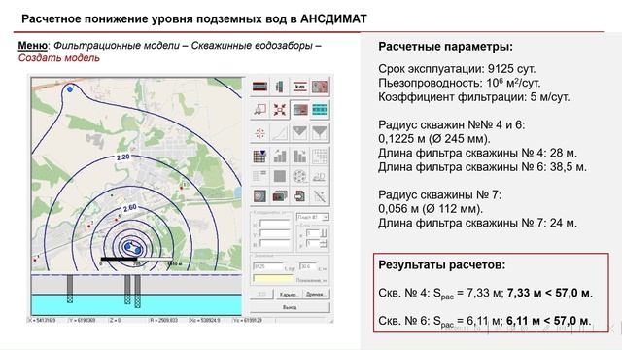622x350 pixels.
Task: Click the y layer stepper arrows
Action: 324,244
